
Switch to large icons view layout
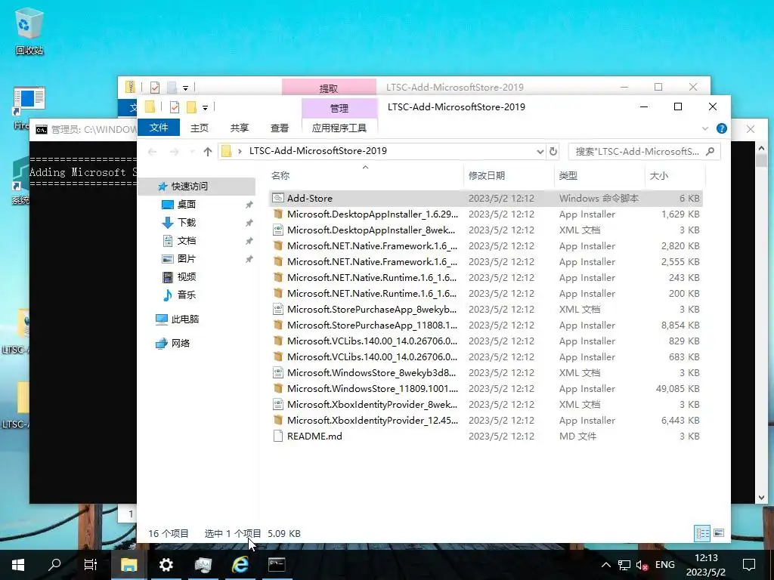pyautogui.click(x=719, y=533)
